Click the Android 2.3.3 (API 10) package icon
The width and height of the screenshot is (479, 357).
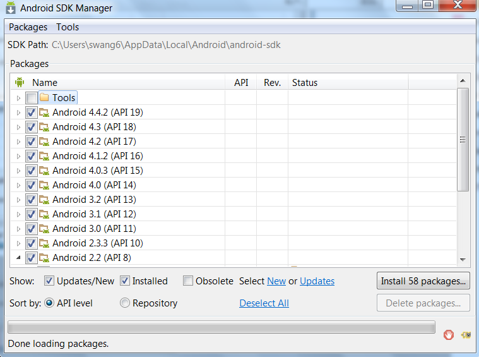tap(44, 243)
